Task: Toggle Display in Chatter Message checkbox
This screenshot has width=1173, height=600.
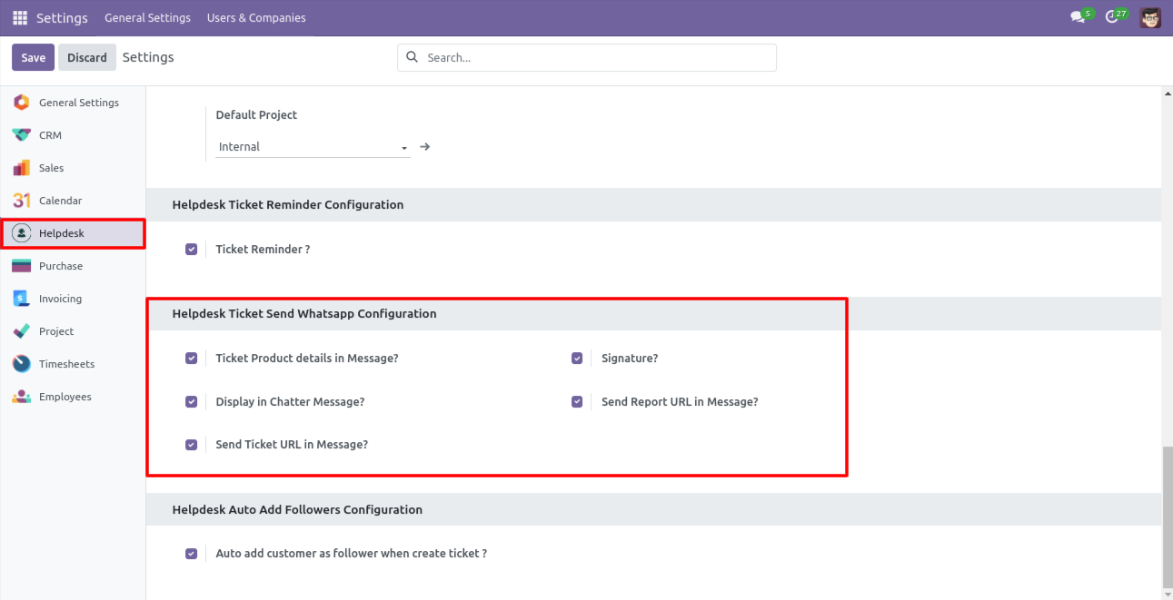Action: pyautogui.click(x=191, y=401)
